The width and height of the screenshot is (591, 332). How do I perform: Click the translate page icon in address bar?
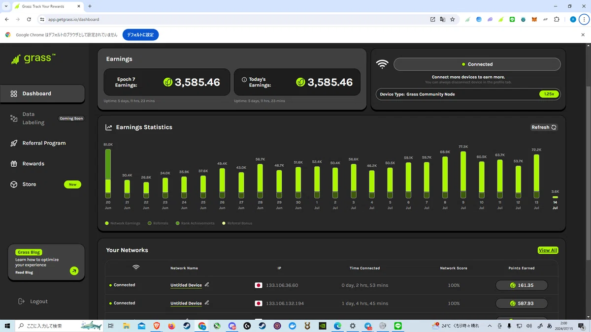tap(442, 19)
